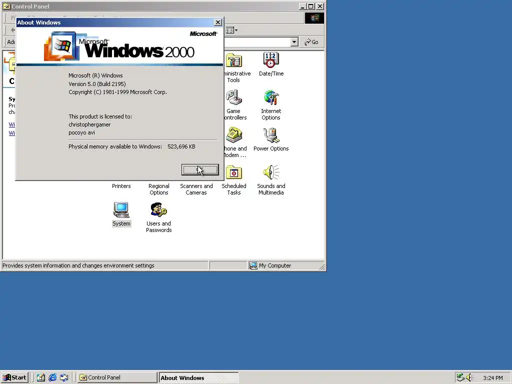Click the 'christophergamer' licensee name
This screenshot has width=512, height=384.
click(x=89, y=124)
